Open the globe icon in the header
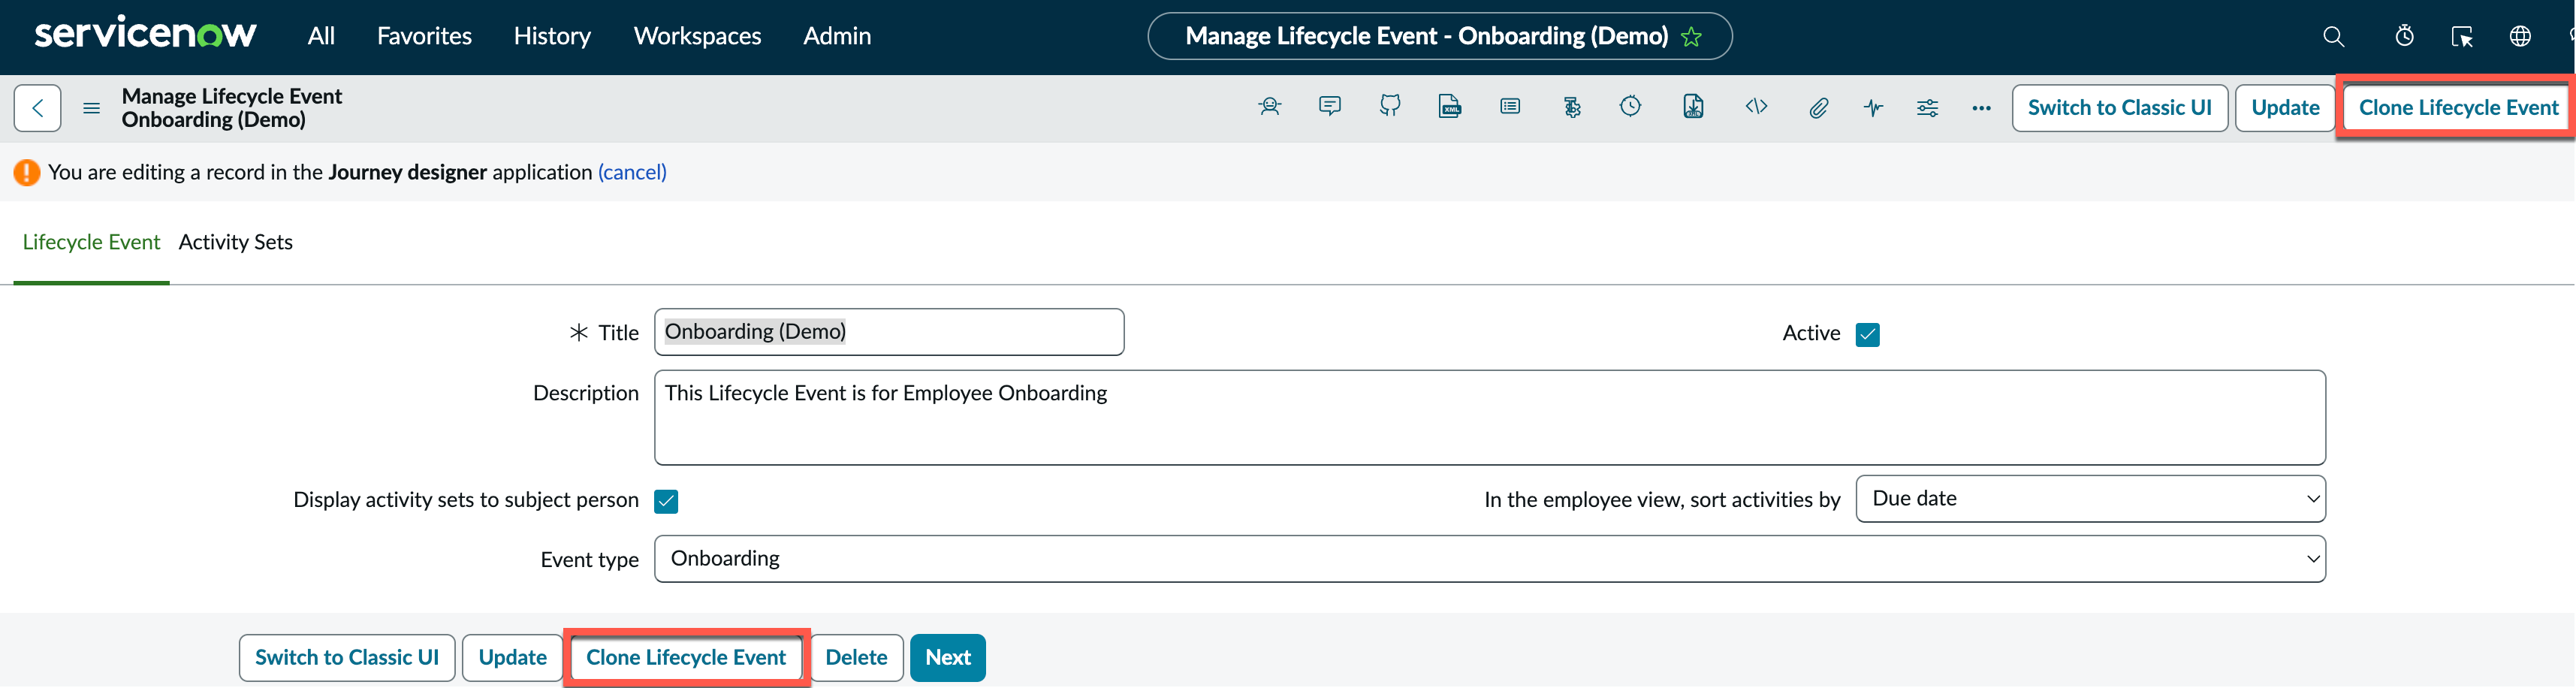Viewport: 2576px width, 688px height. 2520,37
